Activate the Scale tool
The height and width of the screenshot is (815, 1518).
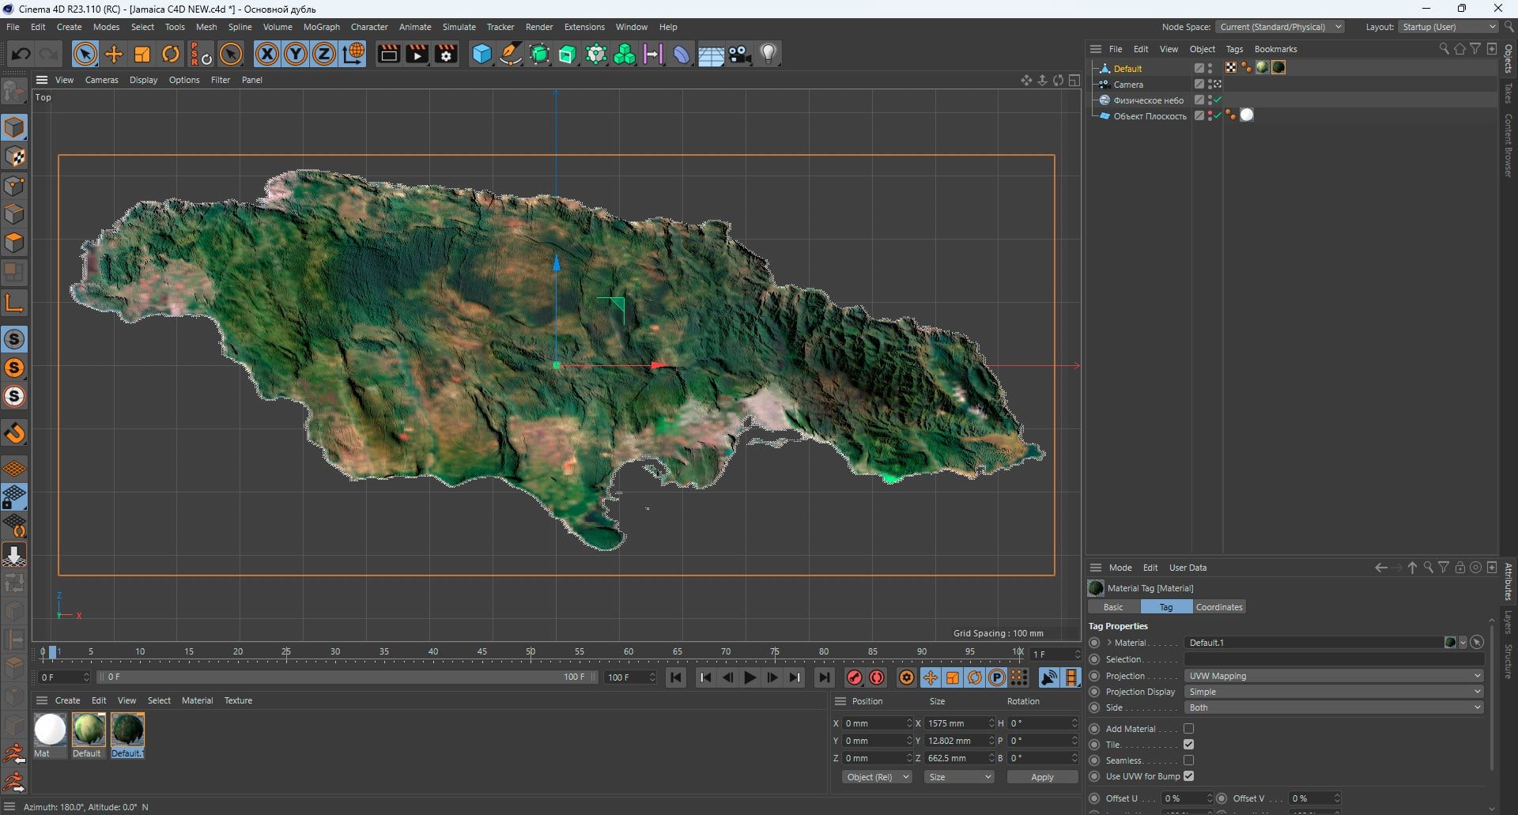[x=142, y=54]
